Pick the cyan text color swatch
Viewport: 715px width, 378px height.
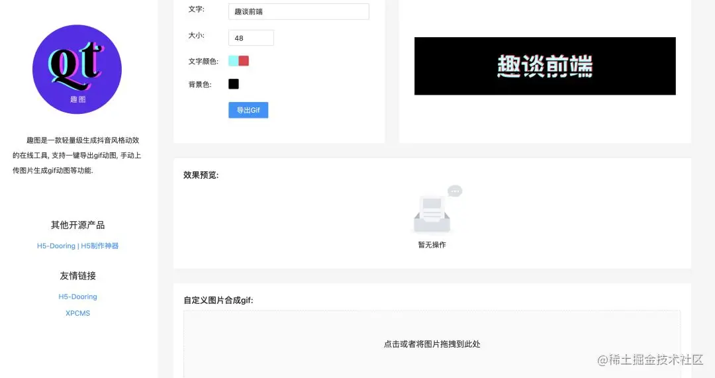234,61
